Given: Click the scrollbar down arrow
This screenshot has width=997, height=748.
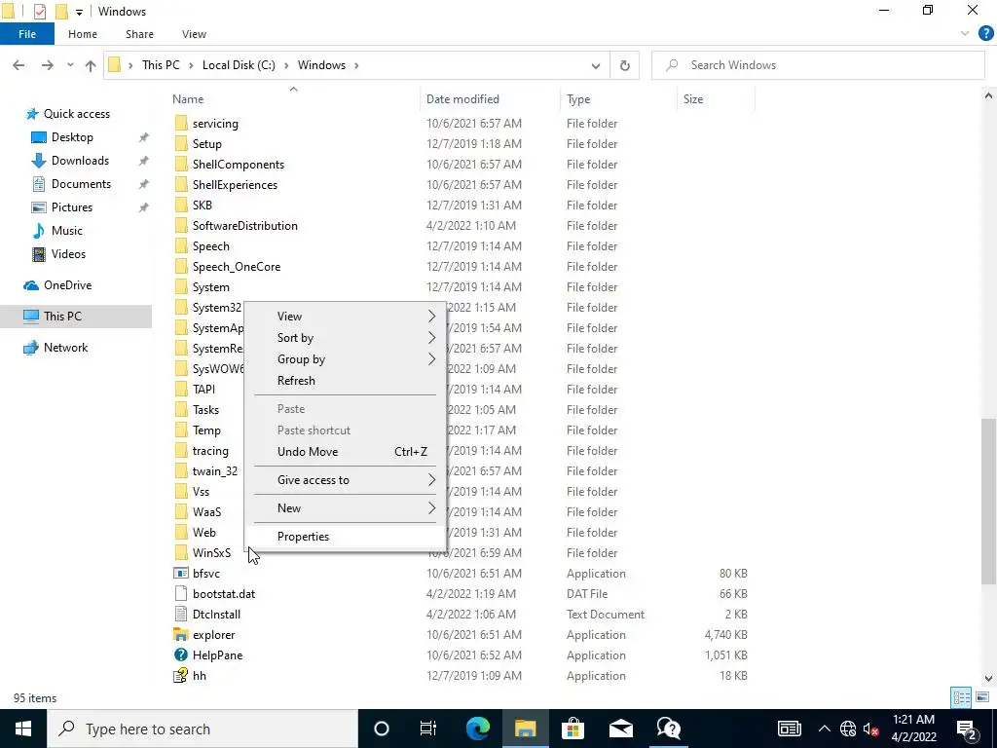Looking at the screenshot, I should (988, 678).
